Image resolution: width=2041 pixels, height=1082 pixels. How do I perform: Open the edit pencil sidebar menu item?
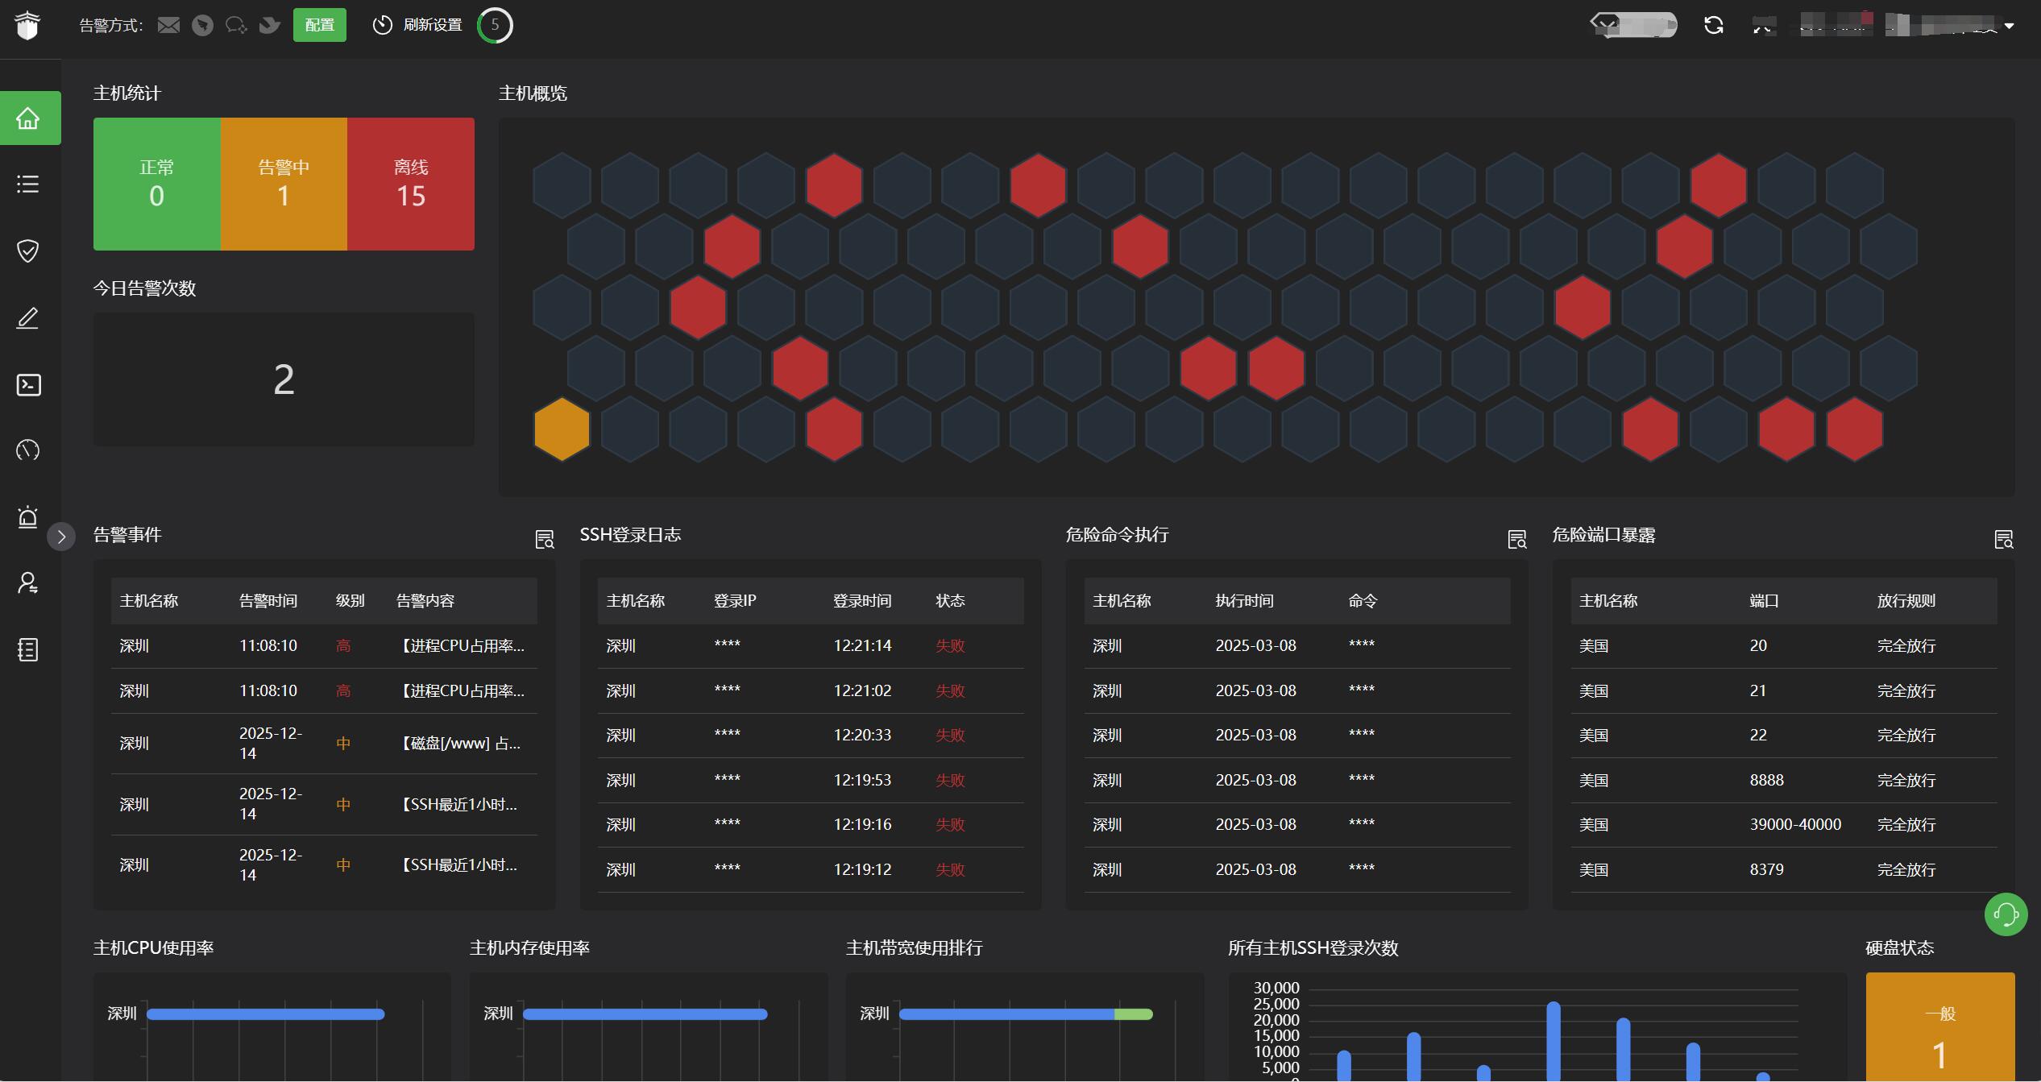28,318
